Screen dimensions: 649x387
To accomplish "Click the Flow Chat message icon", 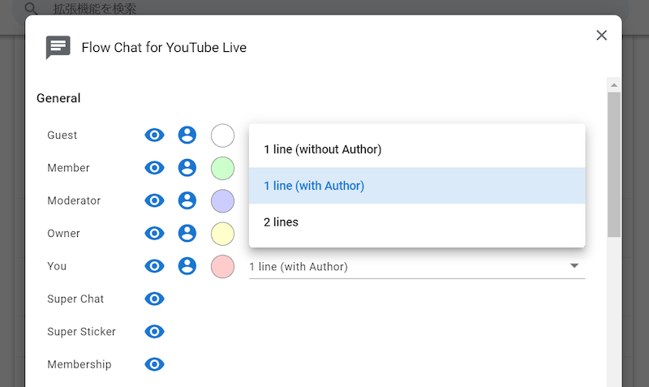I will click(58, 48).
